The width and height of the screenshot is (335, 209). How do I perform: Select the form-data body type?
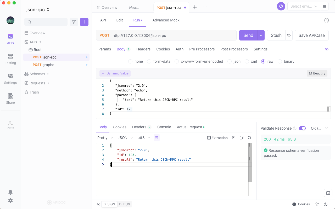[x=149, y=61]
